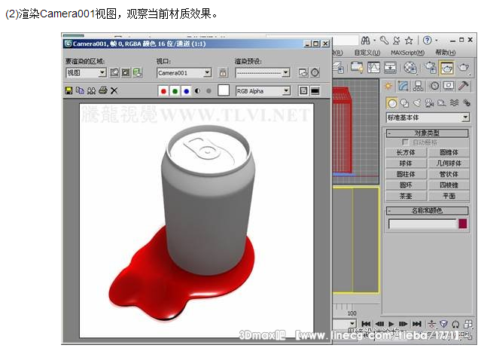This screenshot has width=481, height=348.
Task: Switch to the Utilities hammer tab
Action: tap(464, 86)
